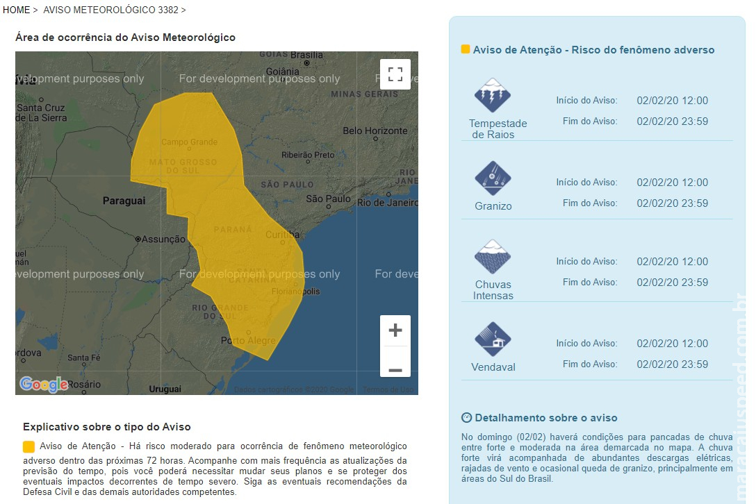
Task: Click the Vendaval wind icon
Action: click(492, 339)
